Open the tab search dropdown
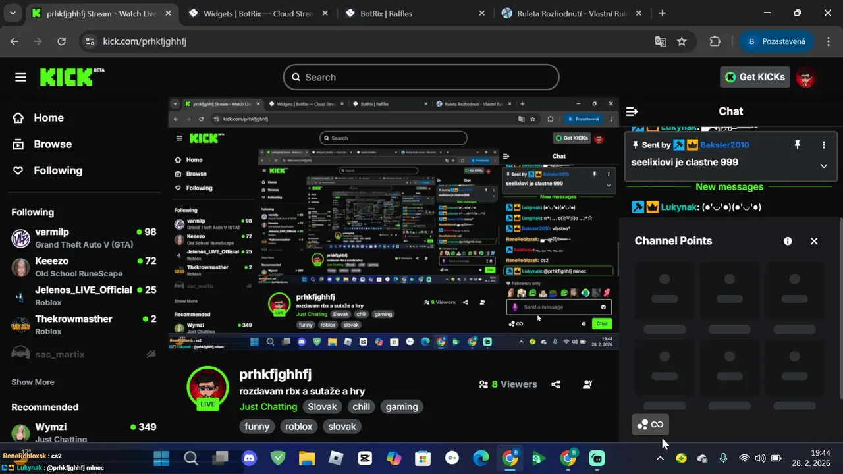This screenshot has height=474, width=843. pos(13,13)
